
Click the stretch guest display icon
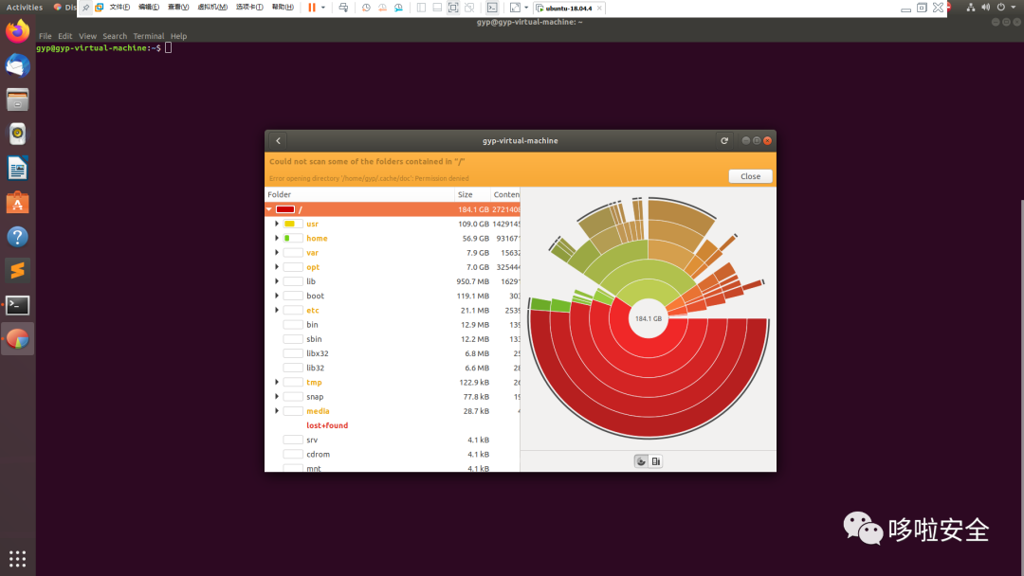[x=515, y=8]
